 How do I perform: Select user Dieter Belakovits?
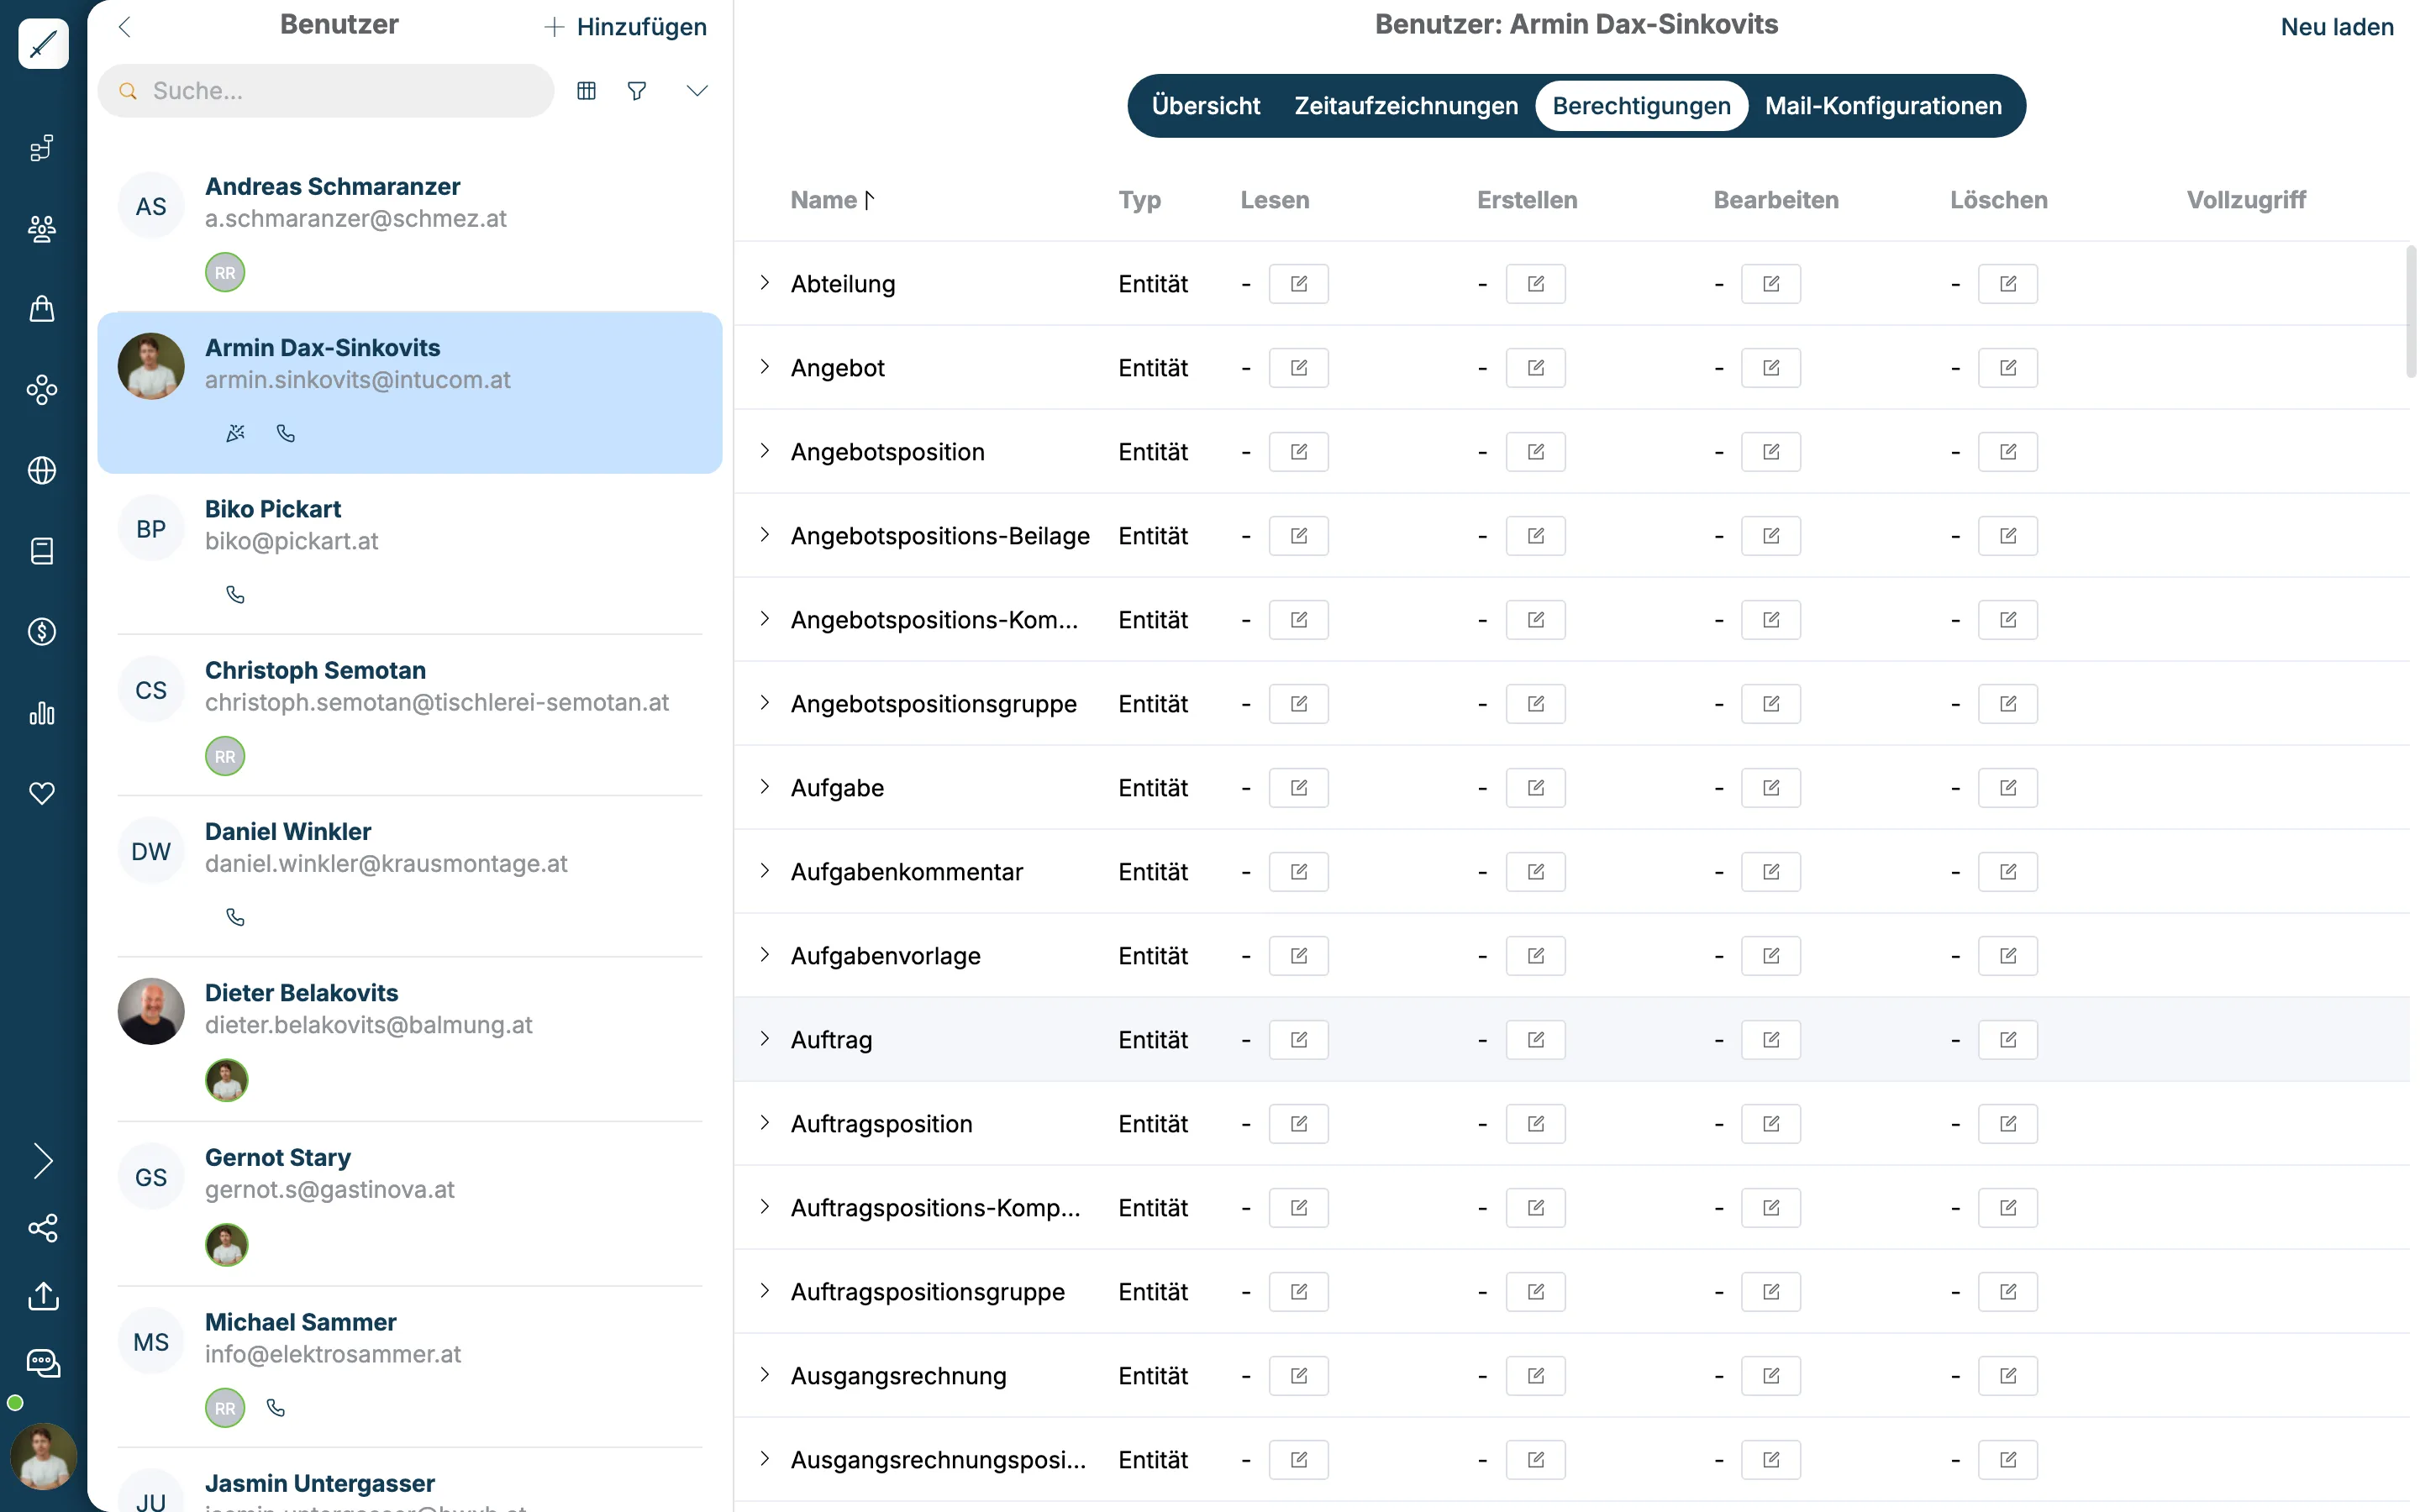(410, 1040)
